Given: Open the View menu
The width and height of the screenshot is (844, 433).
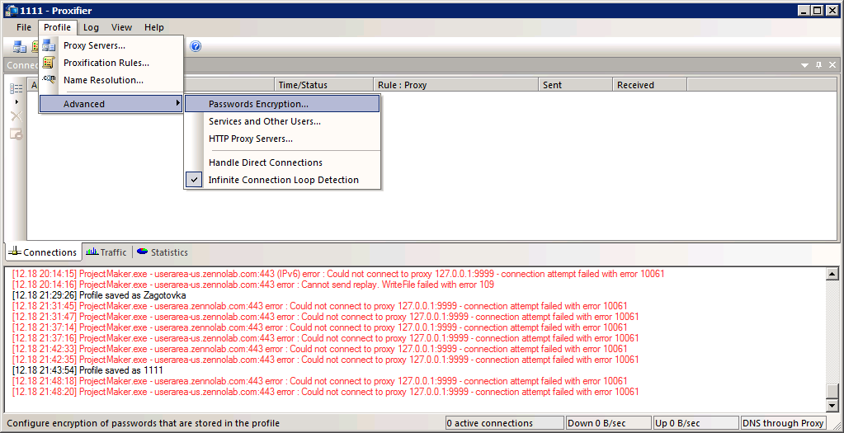Looking at the screenshot, I should click(x=121, y=27).
